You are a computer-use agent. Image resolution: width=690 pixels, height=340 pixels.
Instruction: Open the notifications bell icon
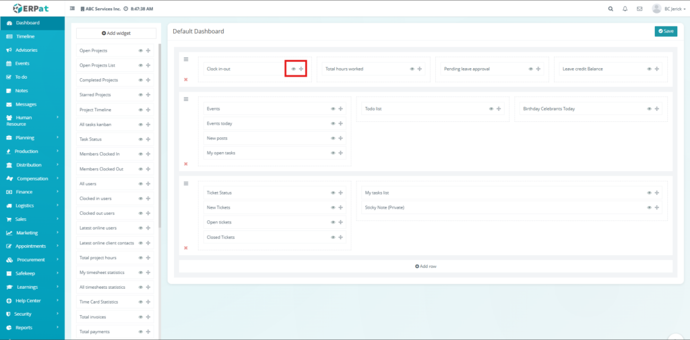pos(625,9)
